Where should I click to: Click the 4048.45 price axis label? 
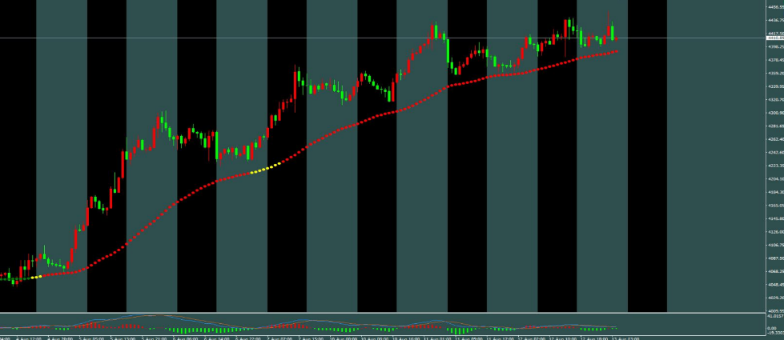pyautogui.click(x=776, y=285)
